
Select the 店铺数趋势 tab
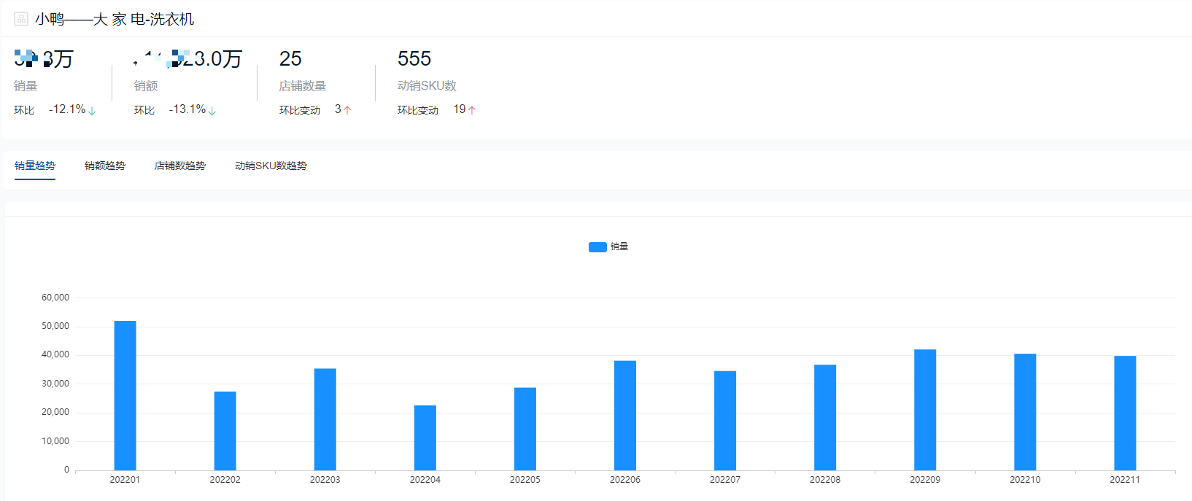180,166
